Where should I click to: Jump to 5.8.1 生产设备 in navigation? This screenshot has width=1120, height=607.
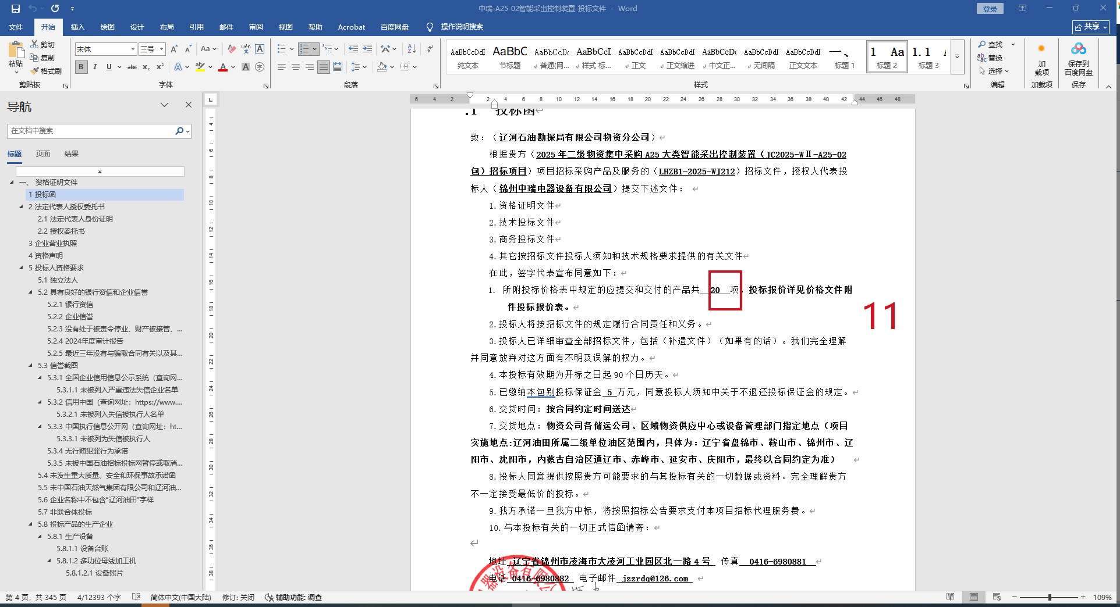pos(70,537)
